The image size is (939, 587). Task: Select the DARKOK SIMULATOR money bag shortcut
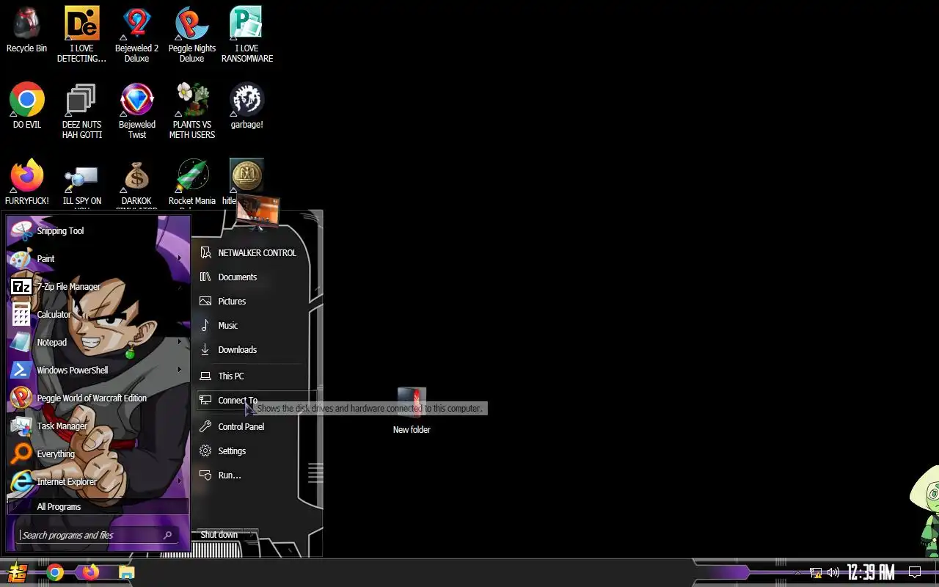click(x=136, y=185)
